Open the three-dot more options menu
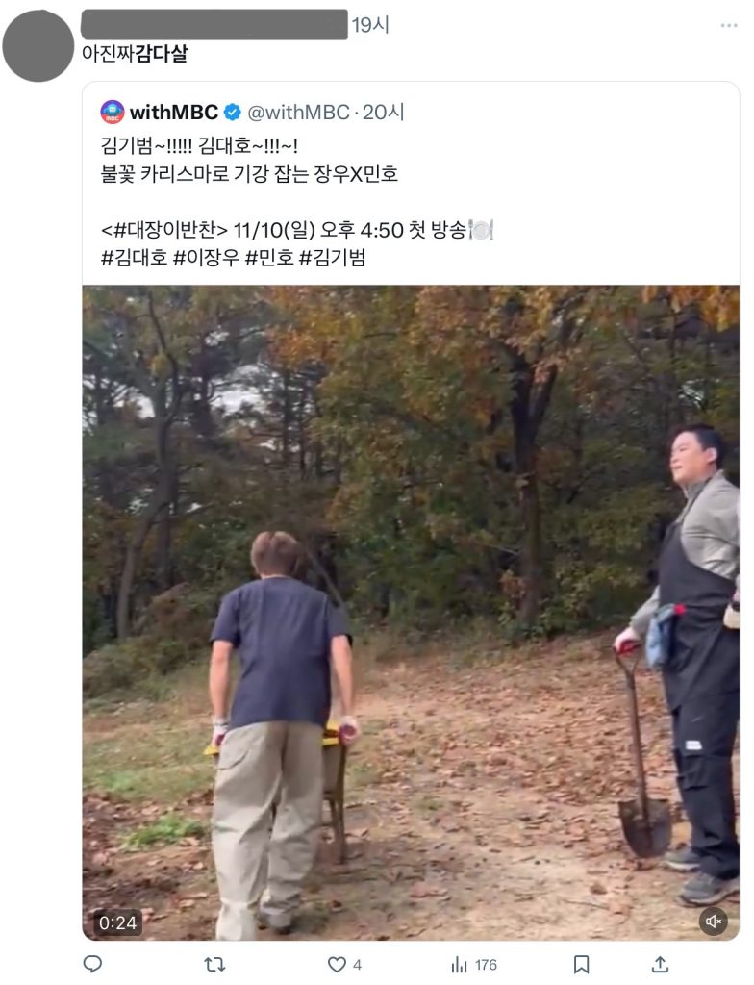The width and height of the screenshot is (754, 985). pos(729,25)
